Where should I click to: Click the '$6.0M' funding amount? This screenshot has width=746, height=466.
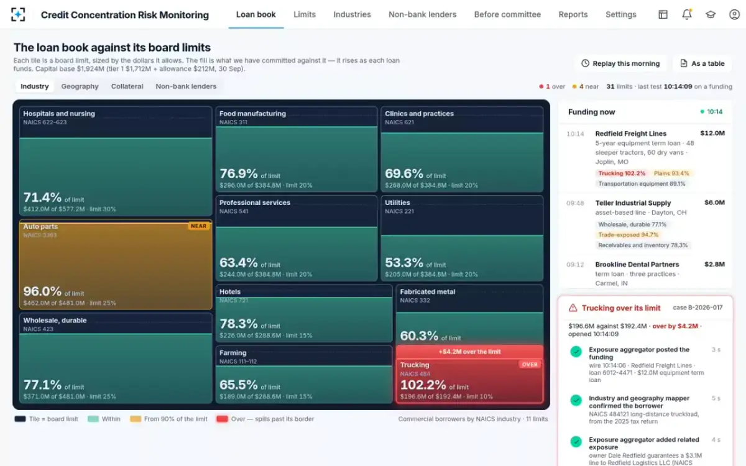(x=714, y=203)
